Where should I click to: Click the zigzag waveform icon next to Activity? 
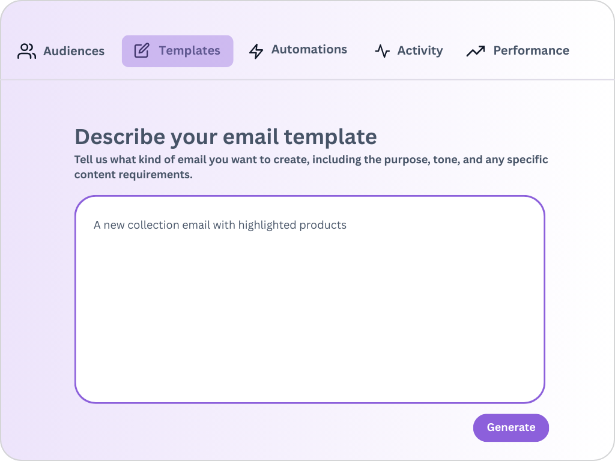[382, 50]
